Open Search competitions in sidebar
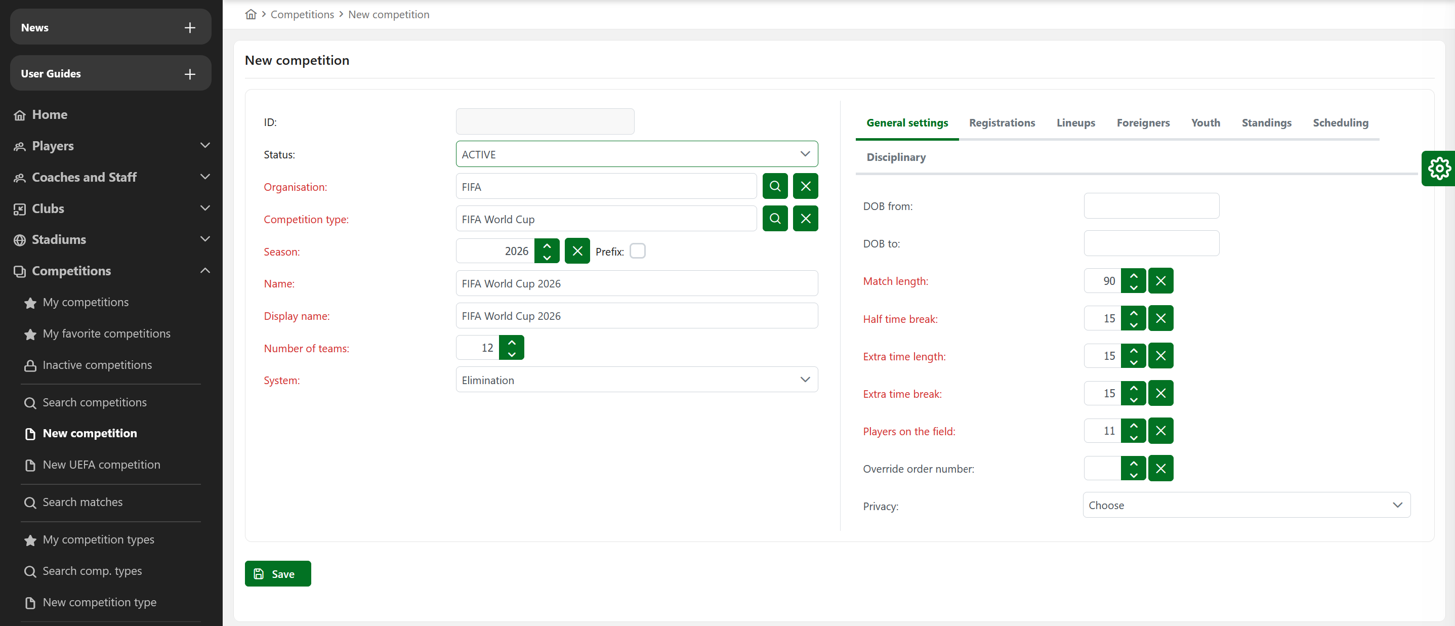Viewport: 1455px width, 626px height. (94, 402)
